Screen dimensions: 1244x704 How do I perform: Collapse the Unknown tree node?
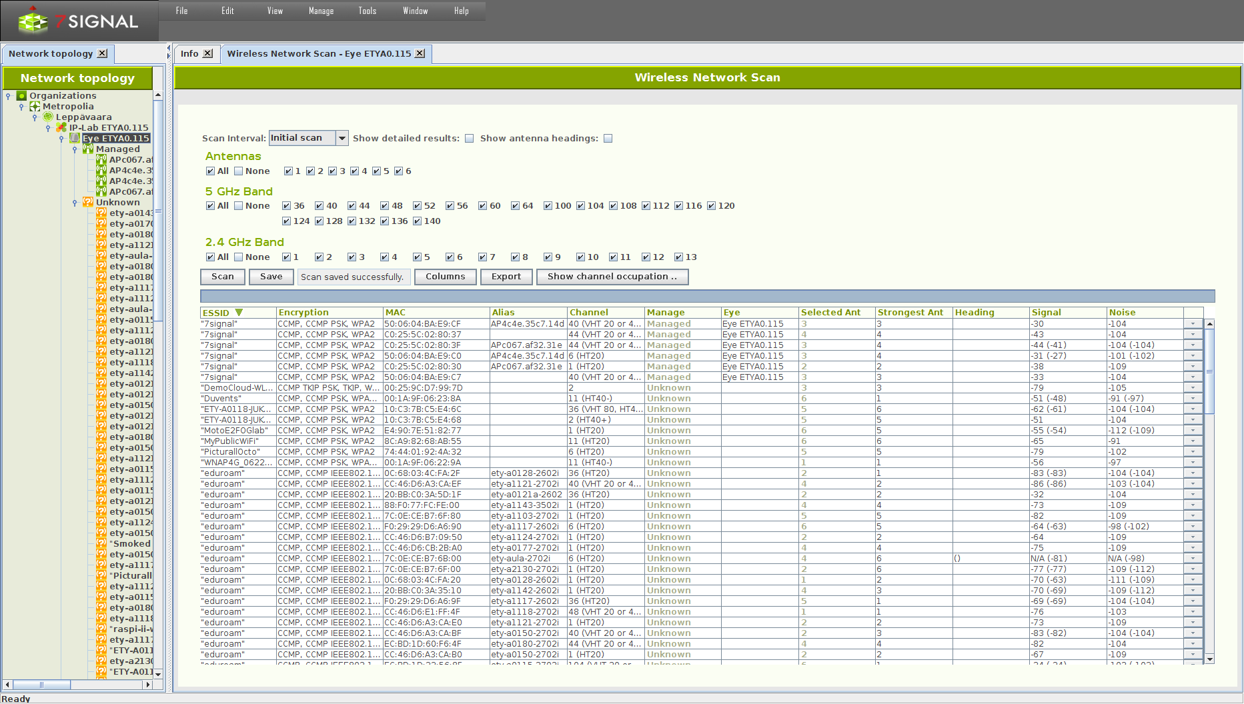75,203
